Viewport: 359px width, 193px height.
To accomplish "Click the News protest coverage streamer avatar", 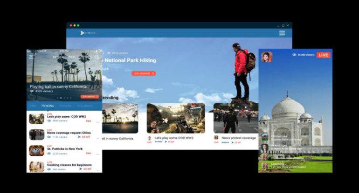I will click(x=216, y=138).
